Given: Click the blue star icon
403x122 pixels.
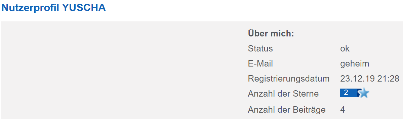Looking at the screenshot, I should 364,93.
